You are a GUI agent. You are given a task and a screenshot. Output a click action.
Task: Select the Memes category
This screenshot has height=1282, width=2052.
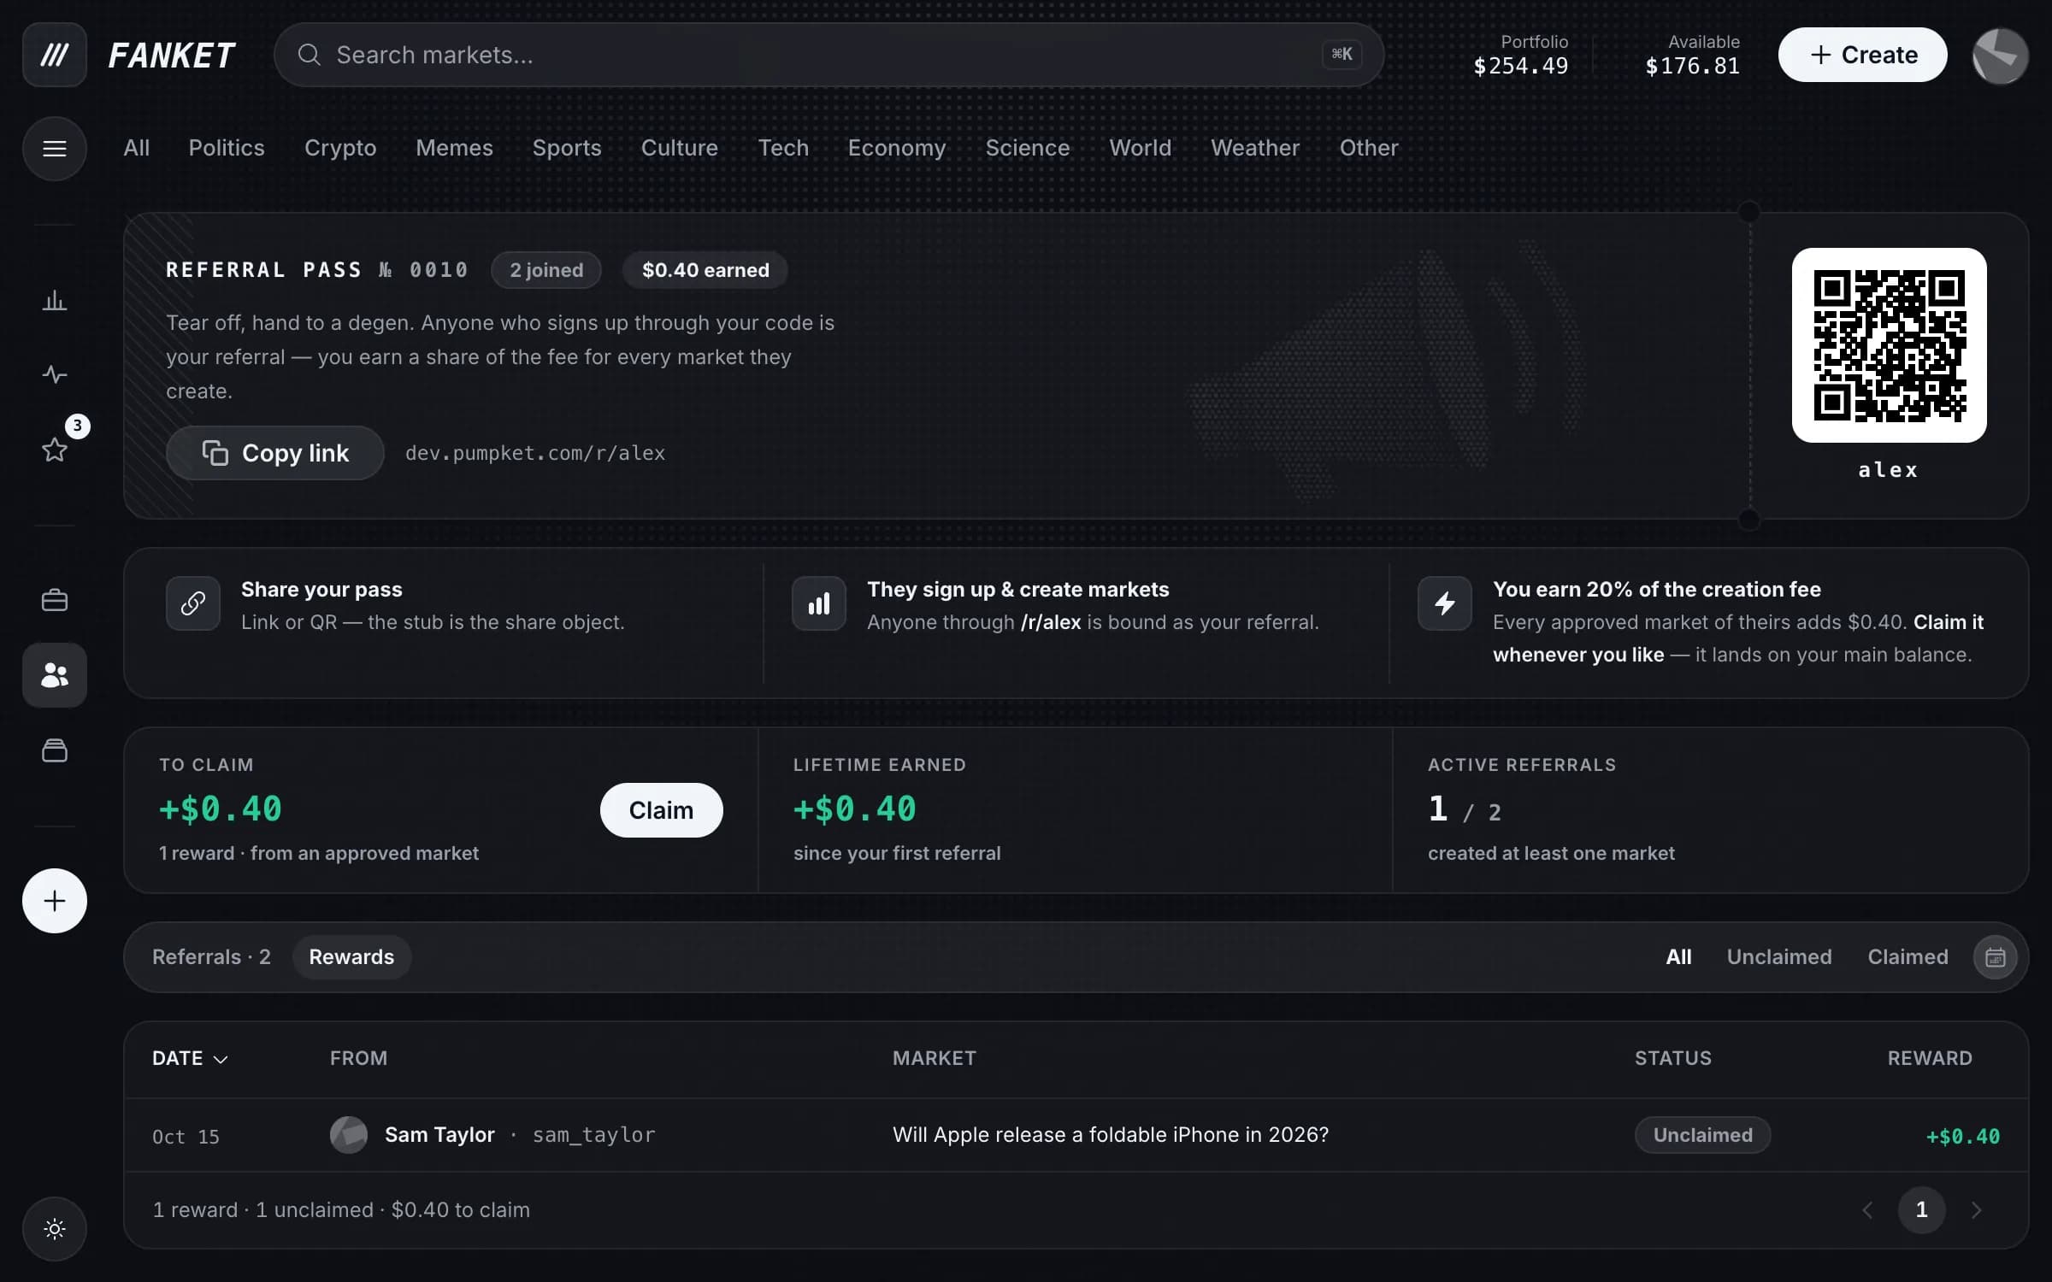point(454,148)
